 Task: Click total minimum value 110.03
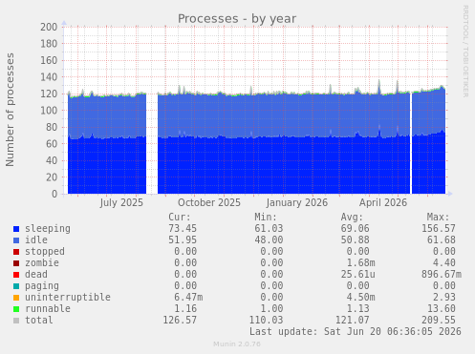click(x=266, y=320)
